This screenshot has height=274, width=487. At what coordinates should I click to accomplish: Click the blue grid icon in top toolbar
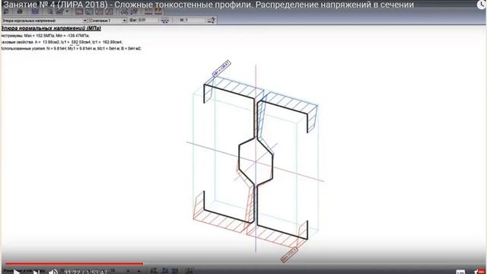(x=35, y=12)
